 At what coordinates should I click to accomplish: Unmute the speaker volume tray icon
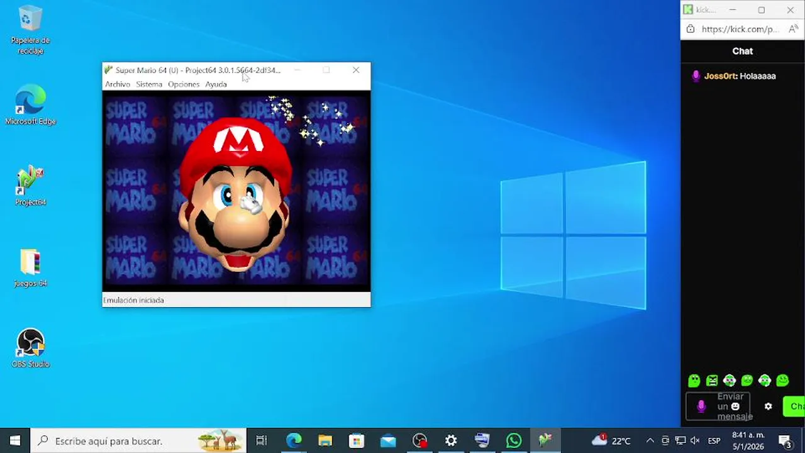[695, 440]
